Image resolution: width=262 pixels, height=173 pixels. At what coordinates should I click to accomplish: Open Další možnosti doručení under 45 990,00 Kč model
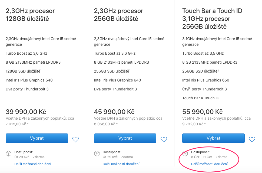tap(121, 164)
